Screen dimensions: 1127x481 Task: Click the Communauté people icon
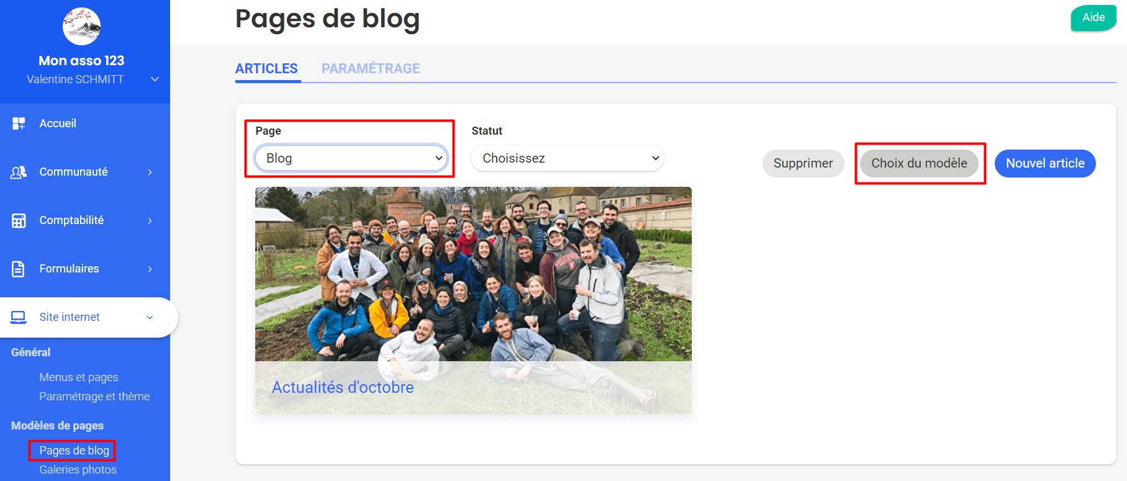coord(19,172)
